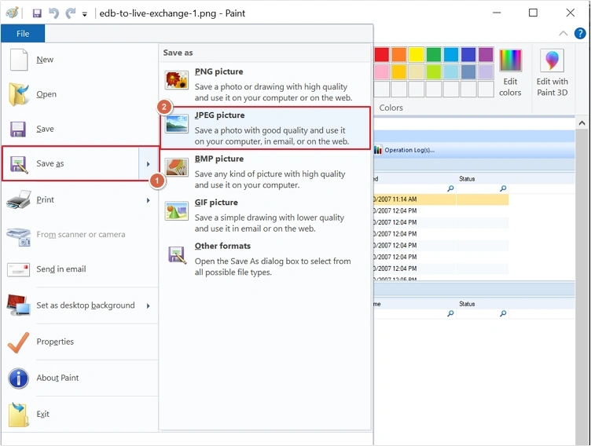Select JPEG picture format
This screenshot has height=446, width=591.
pyautogui.click(x=265, y=128)
